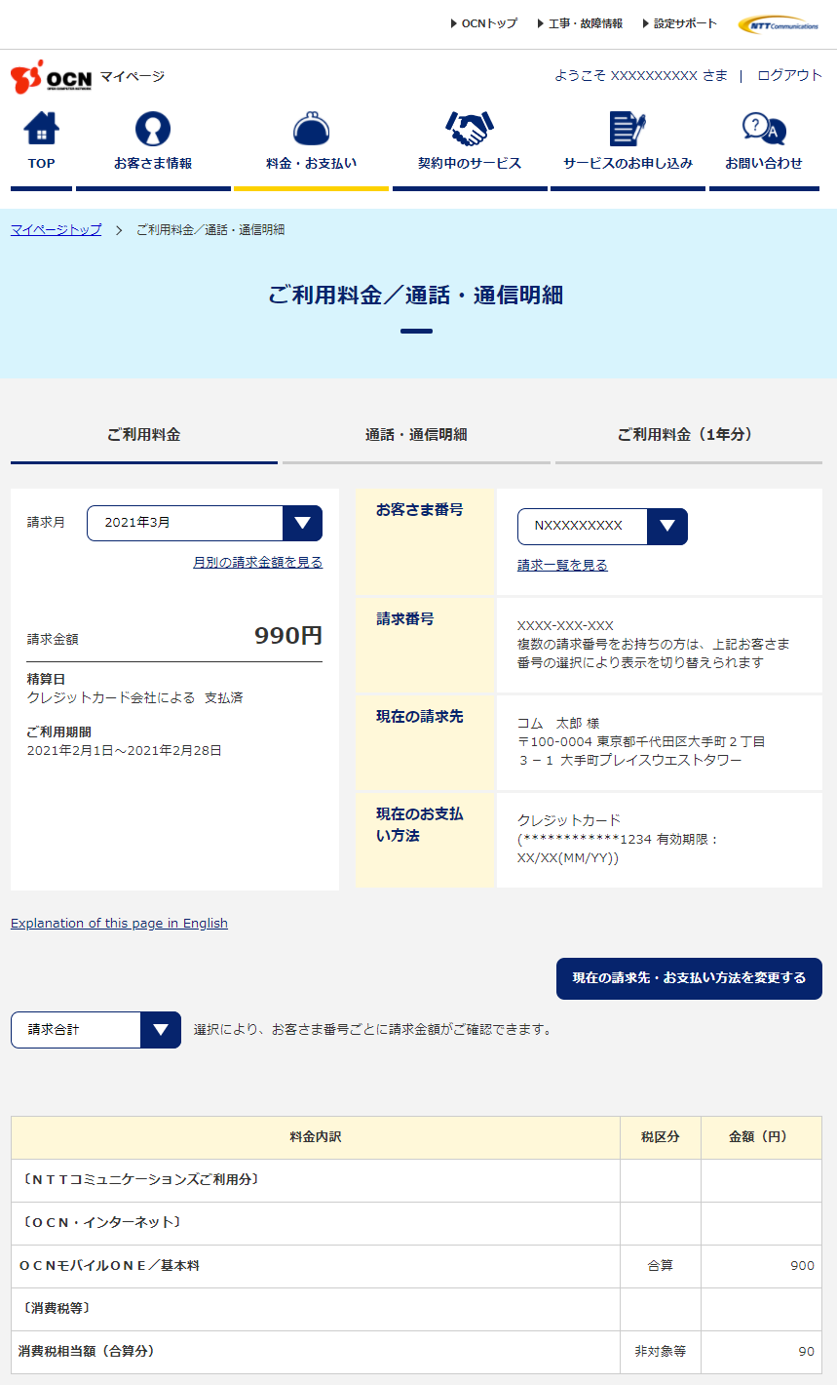Select the TOP navigation label
This screenshot has height=1385, width=837.
(x=41, y=163)
